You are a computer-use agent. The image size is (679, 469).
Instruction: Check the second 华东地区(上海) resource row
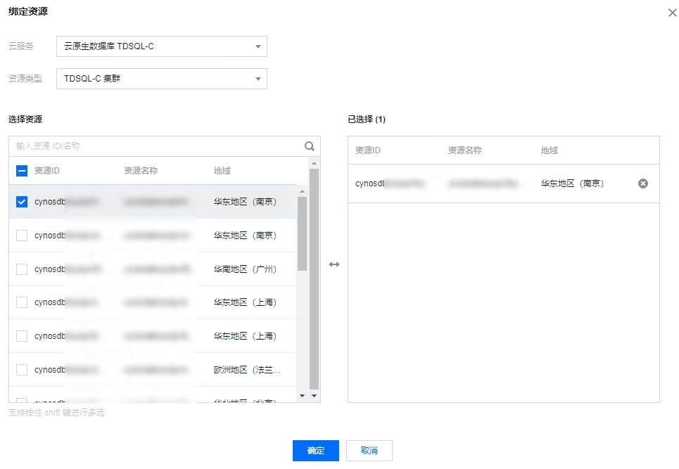pyautogui.click(x=22, y=335)
